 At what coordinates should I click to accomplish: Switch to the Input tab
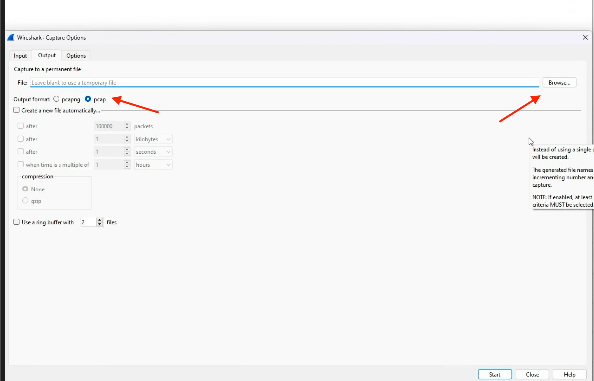pos(20,55)
